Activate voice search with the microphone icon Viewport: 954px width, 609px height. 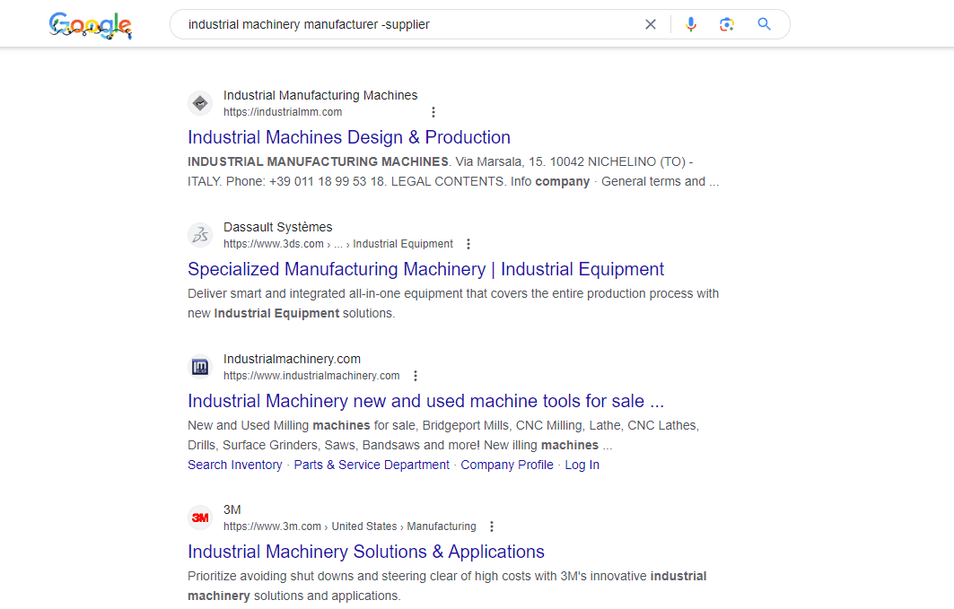click(x=690, y=24)
